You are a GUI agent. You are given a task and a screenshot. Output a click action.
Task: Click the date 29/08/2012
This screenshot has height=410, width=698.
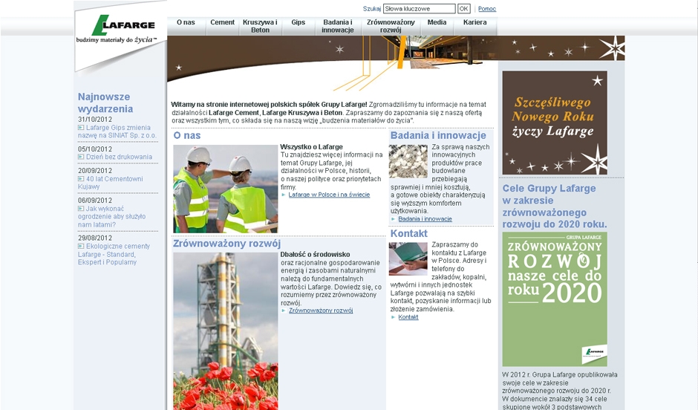[x=95, y=238]
